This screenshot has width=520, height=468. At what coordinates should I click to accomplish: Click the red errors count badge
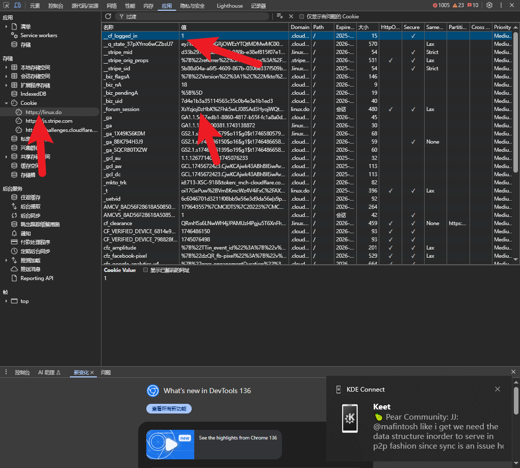click(441, 5)
